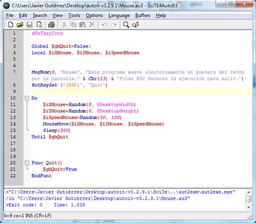256x223 pixels.
Task: Open Find with the magnifier icon
Action: point(126,24)
